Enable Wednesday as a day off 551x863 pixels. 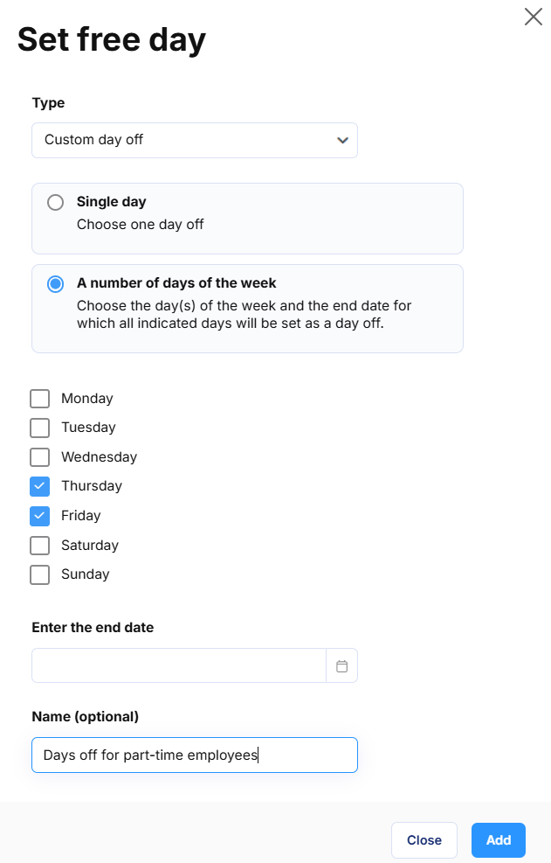(x=39, y=457)
